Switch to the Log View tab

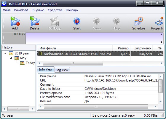(x=62, y=70)
